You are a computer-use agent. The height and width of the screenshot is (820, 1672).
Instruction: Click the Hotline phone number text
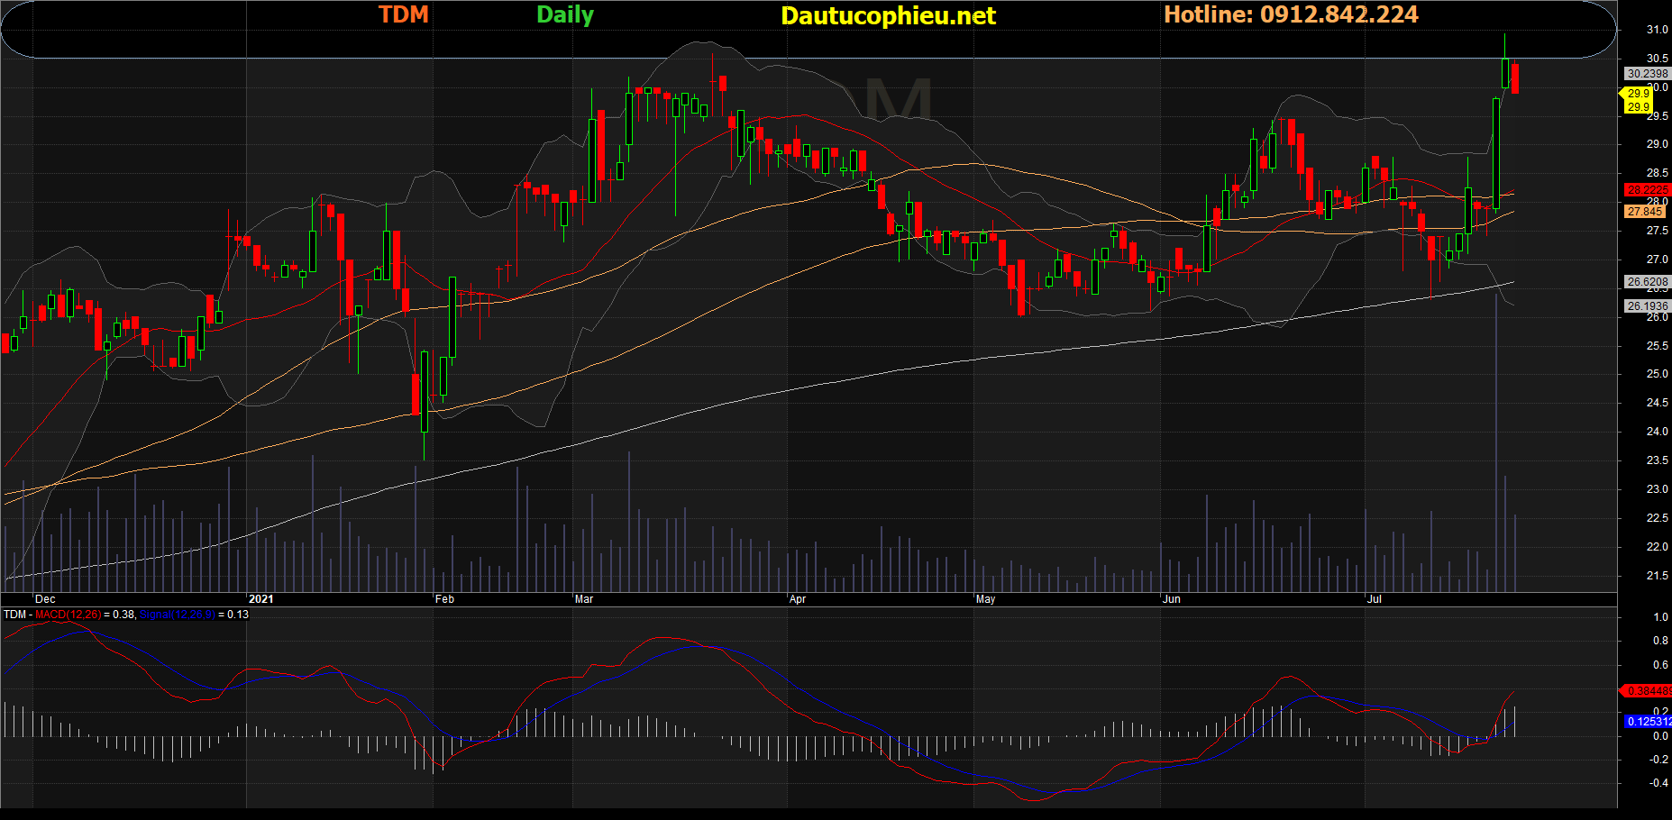pos(1291,14)
